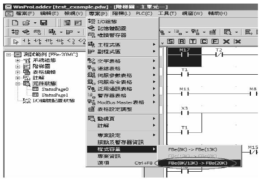Click the Reset coil R toolbar icon

(x=182, y=42)
